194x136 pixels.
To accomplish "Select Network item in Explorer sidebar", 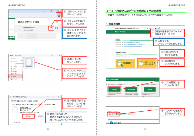I will pos(14,79).
